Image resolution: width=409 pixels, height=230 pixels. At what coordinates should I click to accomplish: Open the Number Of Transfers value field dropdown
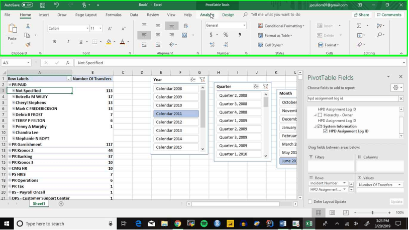pyautogui.click(x=399, y=185)
